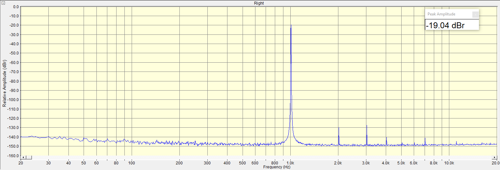Viewport: 500px width, 170px height.
Task: Click the horizontal scrollbar left arrow
Action: point(23,157)
